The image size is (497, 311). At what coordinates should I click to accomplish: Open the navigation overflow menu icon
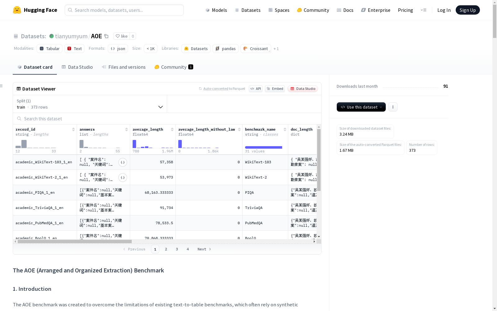pyautogui.click(x=423, y=10)
